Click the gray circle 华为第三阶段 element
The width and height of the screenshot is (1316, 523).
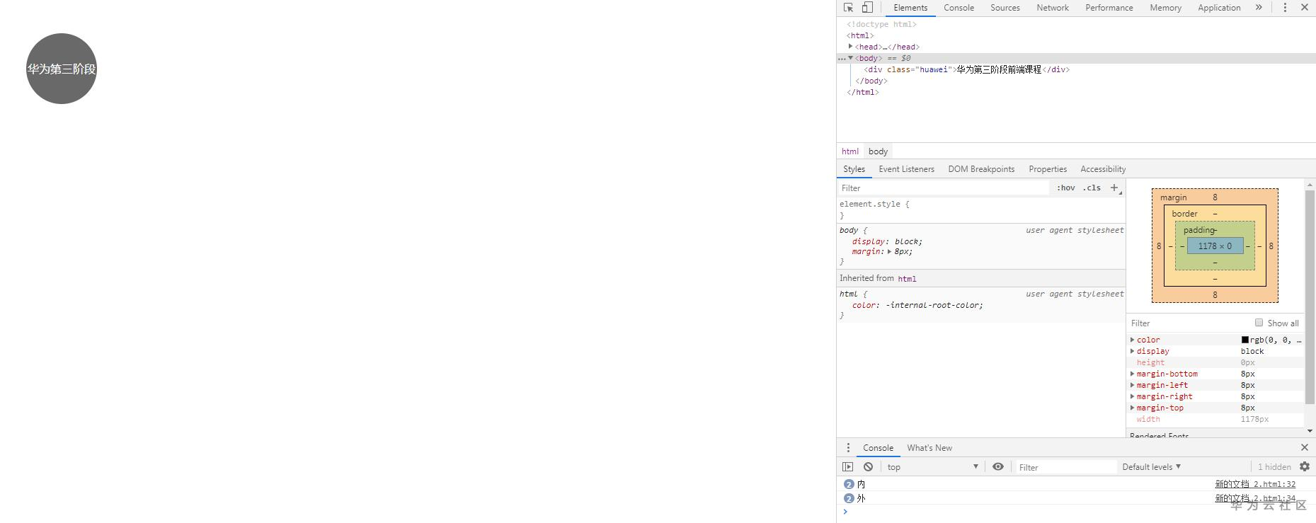tap(62, 69)
